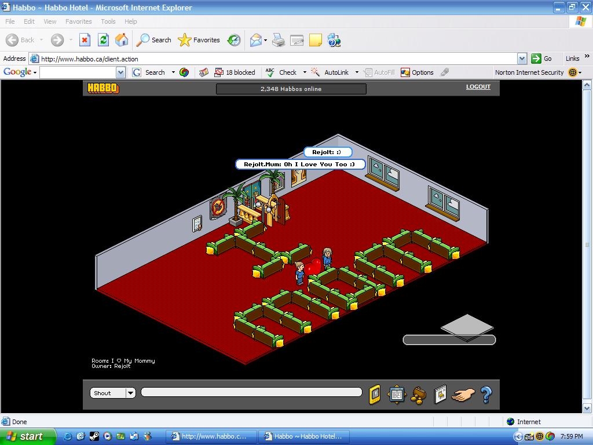Expand the Google search box history dropdown
593x445 pixels.
tap(120, 72)
